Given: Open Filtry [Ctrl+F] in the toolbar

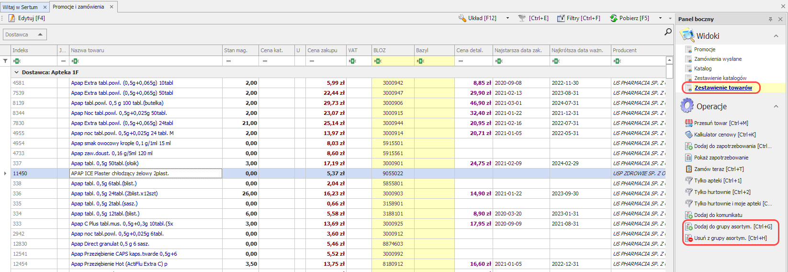Looking at the screenshot, I should click(x=578, y=18).
